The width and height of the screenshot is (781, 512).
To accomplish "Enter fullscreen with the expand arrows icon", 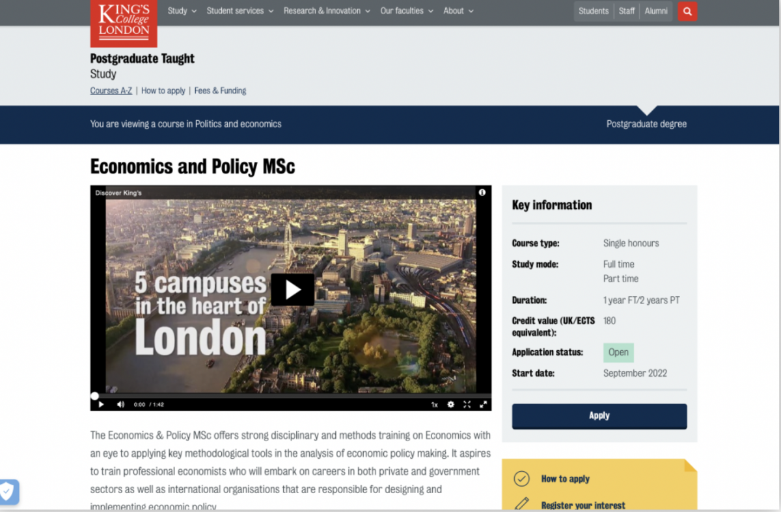I will click(483, 404).
